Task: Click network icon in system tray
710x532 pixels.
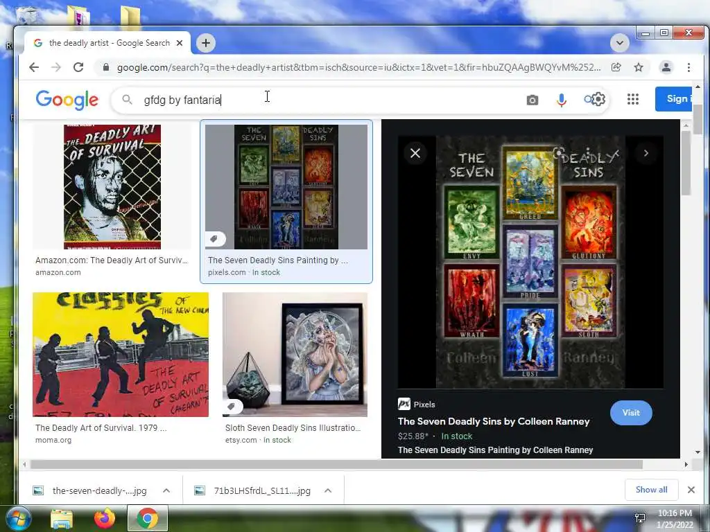Action: click(x=640, y=518)
